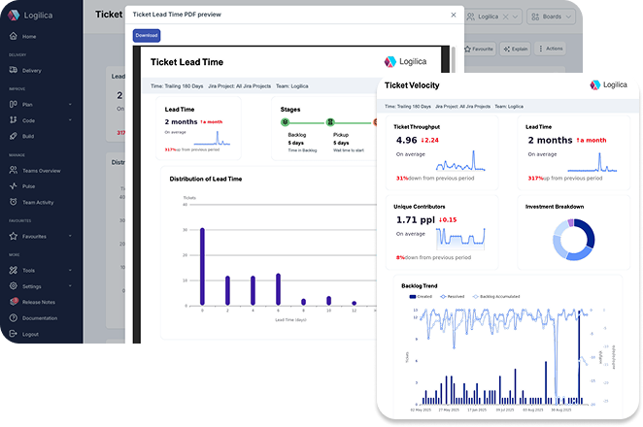This screenshot has width=643, height=427.
Task: Clear the Logilica team selection
Action: [506, 16]
